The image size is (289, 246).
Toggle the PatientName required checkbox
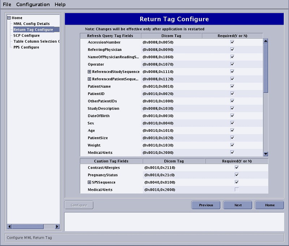coord(232,86)
